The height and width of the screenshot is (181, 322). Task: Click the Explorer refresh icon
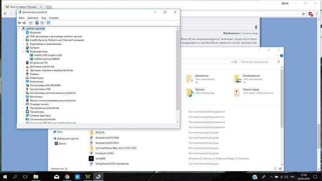pos(236,62)
